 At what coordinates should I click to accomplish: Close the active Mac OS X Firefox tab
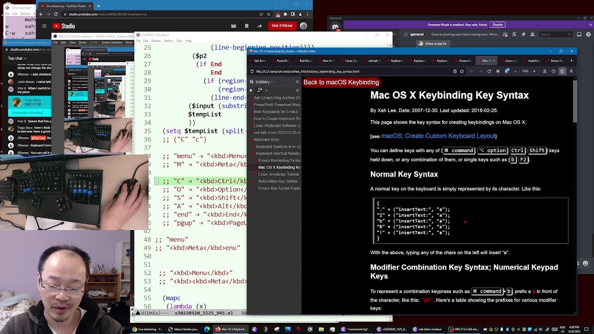[494, 61]
